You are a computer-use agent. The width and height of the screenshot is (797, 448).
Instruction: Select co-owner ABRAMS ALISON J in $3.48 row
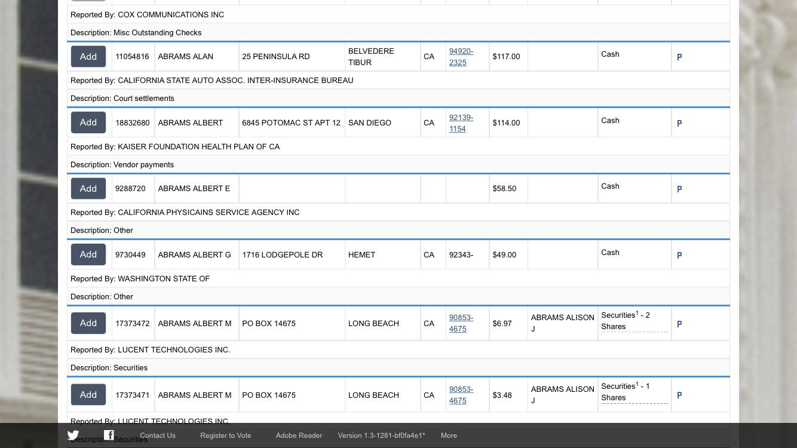click(x=563, y=395)
